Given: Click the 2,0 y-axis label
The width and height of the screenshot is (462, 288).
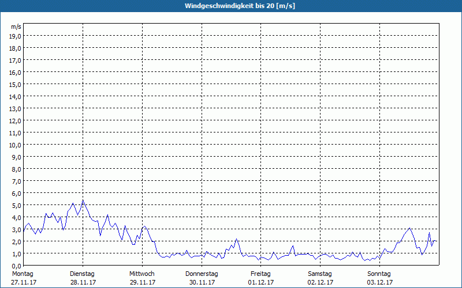Looking at the screenshot, I should tap(17, 241).
